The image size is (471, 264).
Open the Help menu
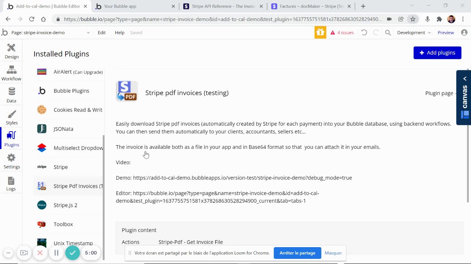pyautogui.click(x=120, y=33)
